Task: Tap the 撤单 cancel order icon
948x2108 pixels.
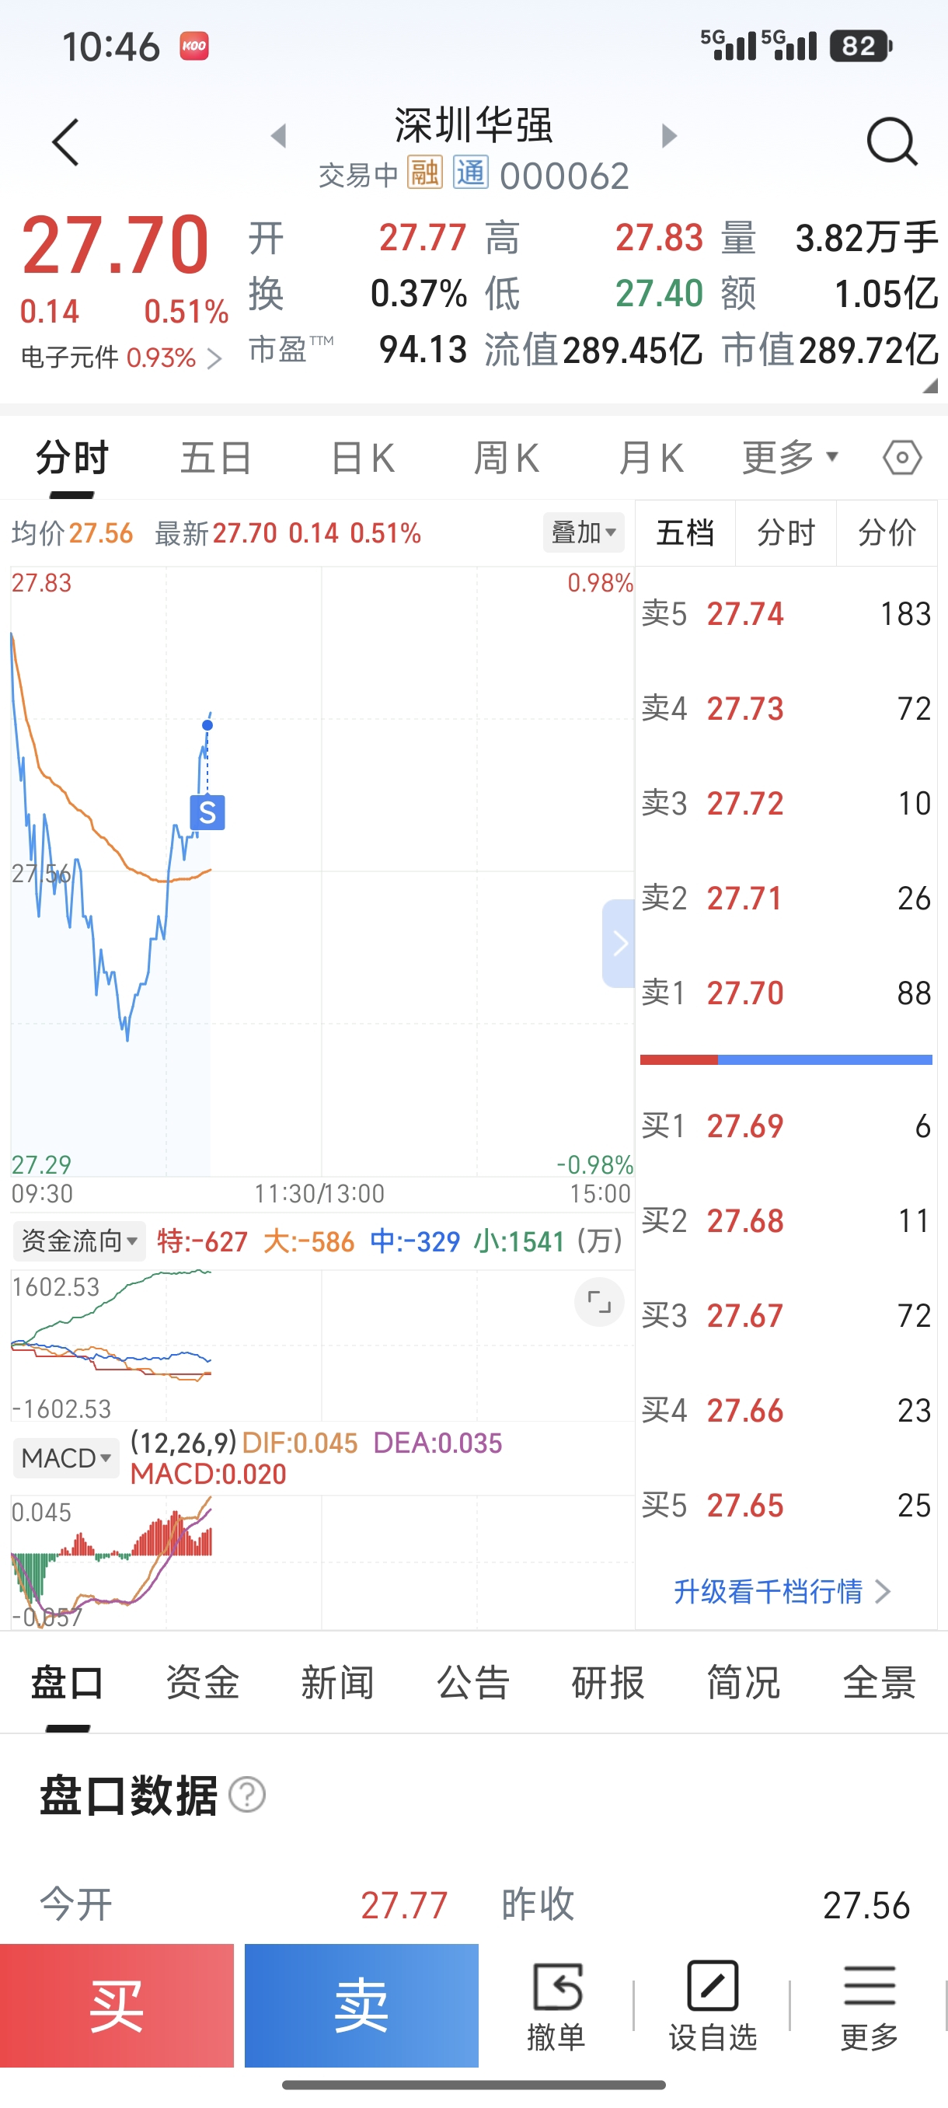Action: pos(556,2005)
